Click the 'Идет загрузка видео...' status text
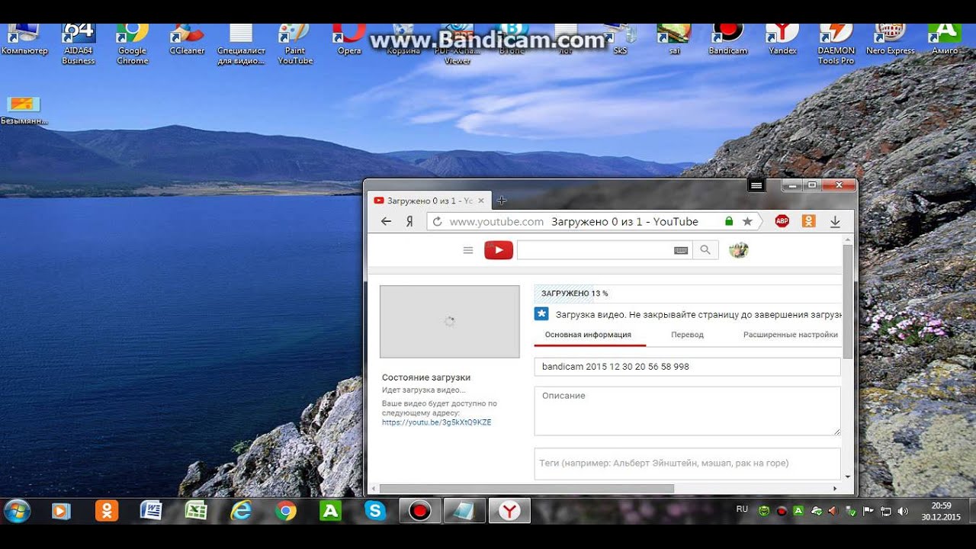Viewport: 976px width, 549px height. pos(424,390)
